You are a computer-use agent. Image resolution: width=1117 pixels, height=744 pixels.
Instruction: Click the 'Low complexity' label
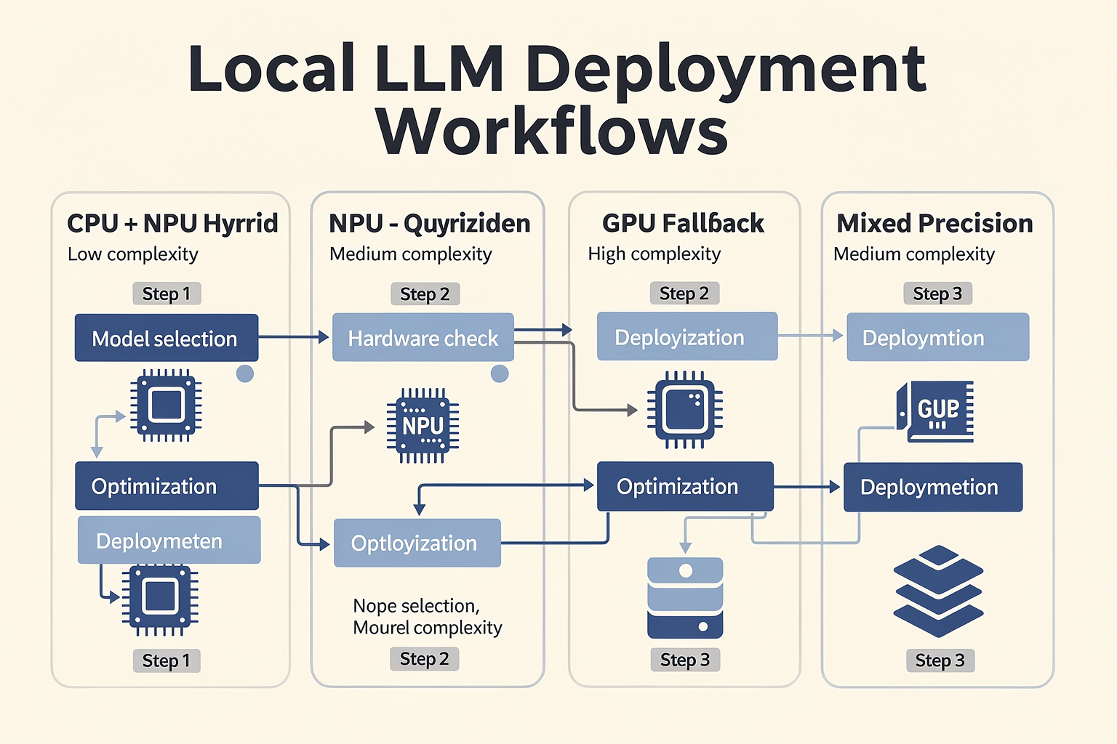click(133, 254)
